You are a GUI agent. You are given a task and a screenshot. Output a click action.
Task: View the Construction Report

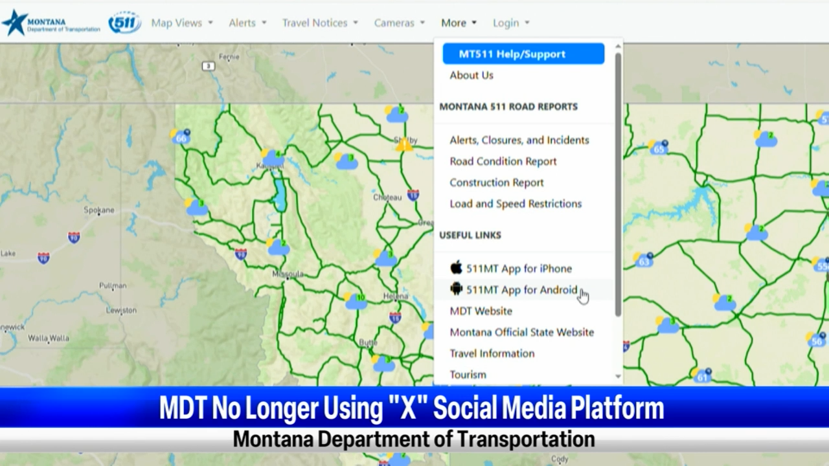point(497,183)
